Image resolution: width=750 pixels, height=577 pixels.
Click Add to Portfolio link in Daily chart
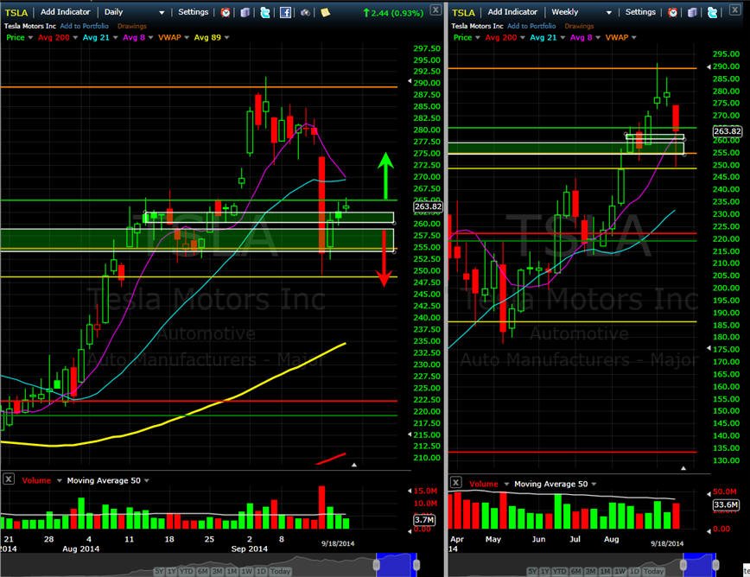84,26
